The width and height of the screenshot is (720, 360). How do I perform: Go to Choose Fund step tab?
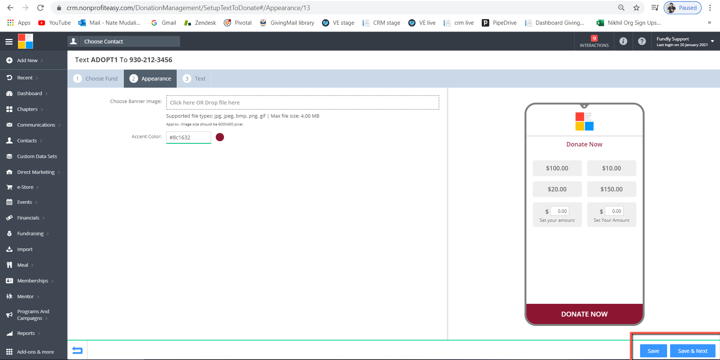coord(96,79)
